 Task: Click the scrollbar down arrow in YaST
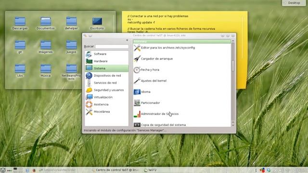(x=233, y=125)
